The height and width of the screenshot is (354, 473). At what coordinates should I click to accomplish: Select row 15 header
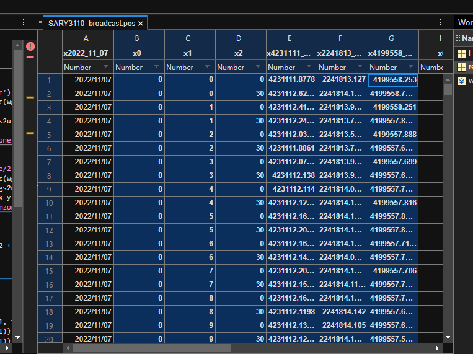[50, 272]
